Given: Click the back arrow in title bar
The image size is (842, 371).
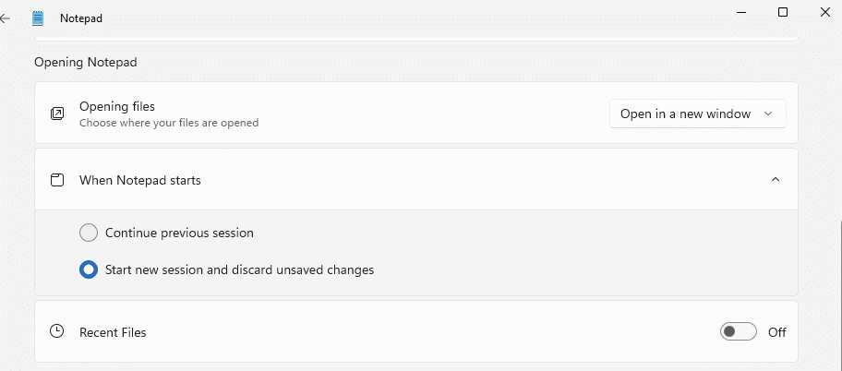Looking at the screenshot, I should [6, 18].
